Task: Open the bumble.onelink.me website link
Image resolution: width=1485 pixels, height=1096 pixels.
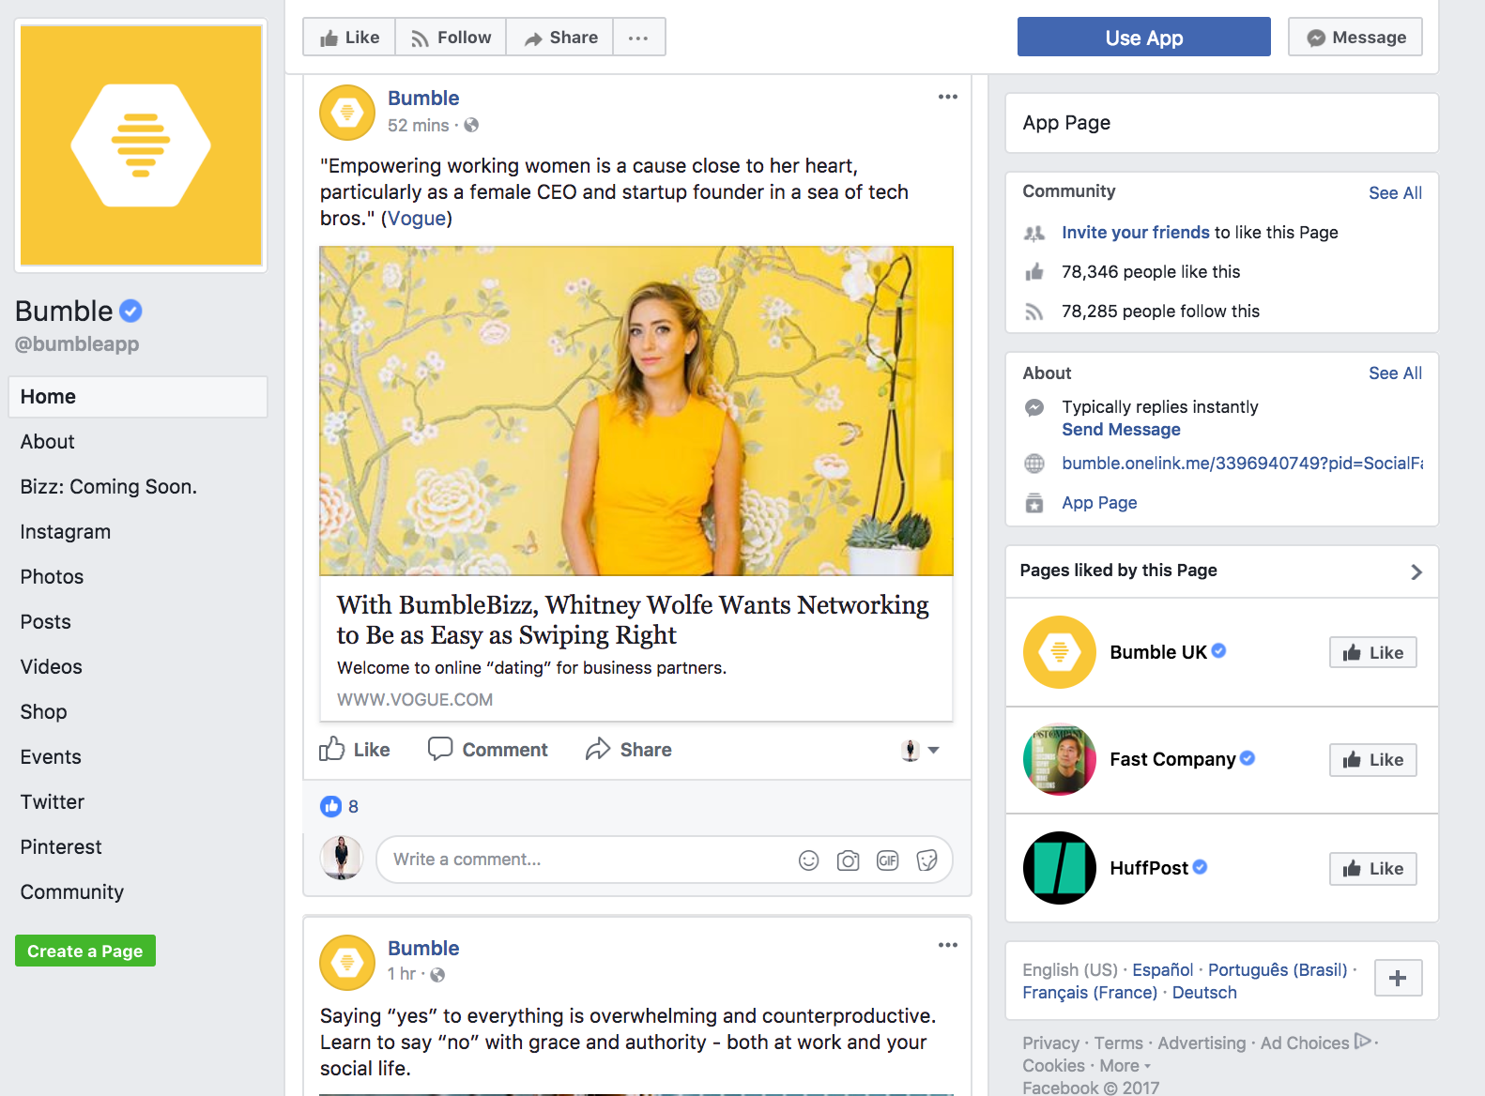Action: [1242, 464]
